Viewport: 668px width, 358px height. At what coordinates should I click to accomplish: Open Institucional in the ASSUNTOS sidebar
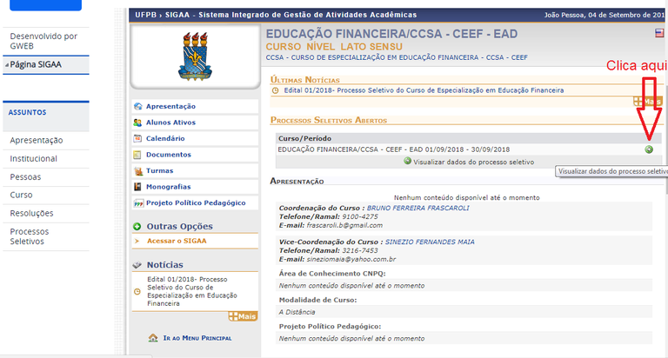[x=33, y=158]
